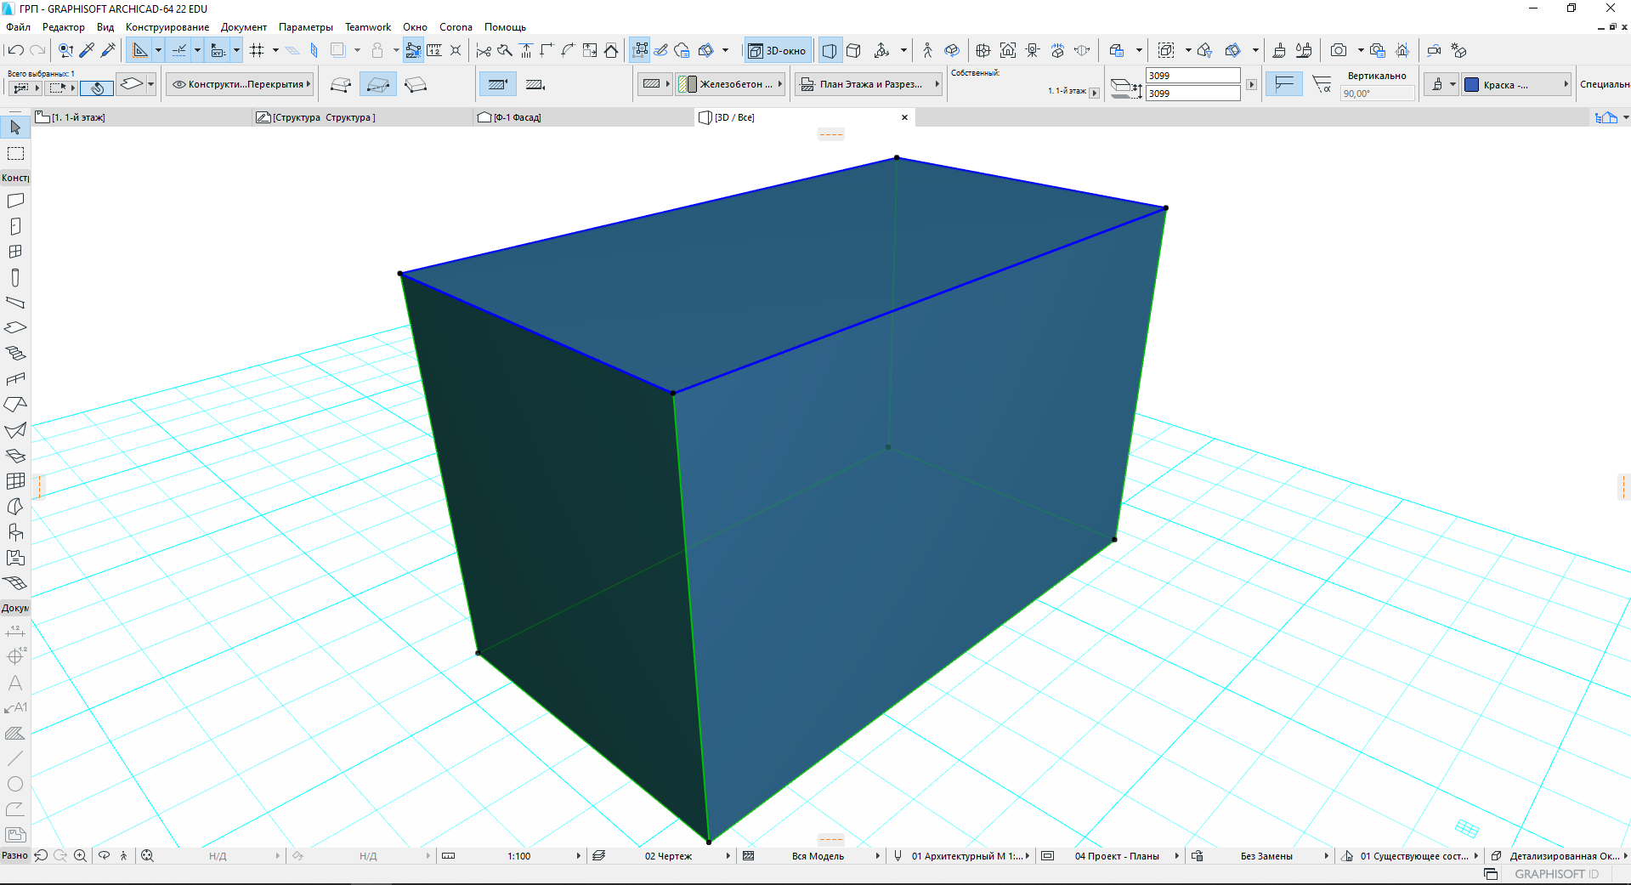
Task: Select the Marquee tool in toolbox
Action: tap(15, 154)
